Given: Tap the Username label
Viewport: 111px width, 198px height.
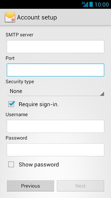Looking at the screenshot, I should (x=17, y=114).
